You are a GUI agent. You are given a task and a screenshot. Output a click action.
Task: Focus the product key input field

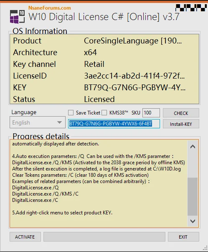tap(114, 124)
